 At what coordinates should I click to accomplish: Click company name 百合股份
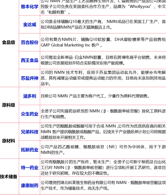coord(30,42)
